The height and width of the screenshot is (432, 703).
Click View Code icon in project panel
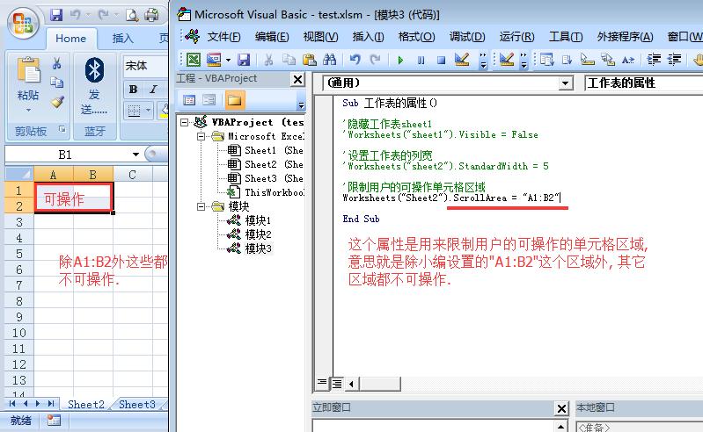(189, 100)
